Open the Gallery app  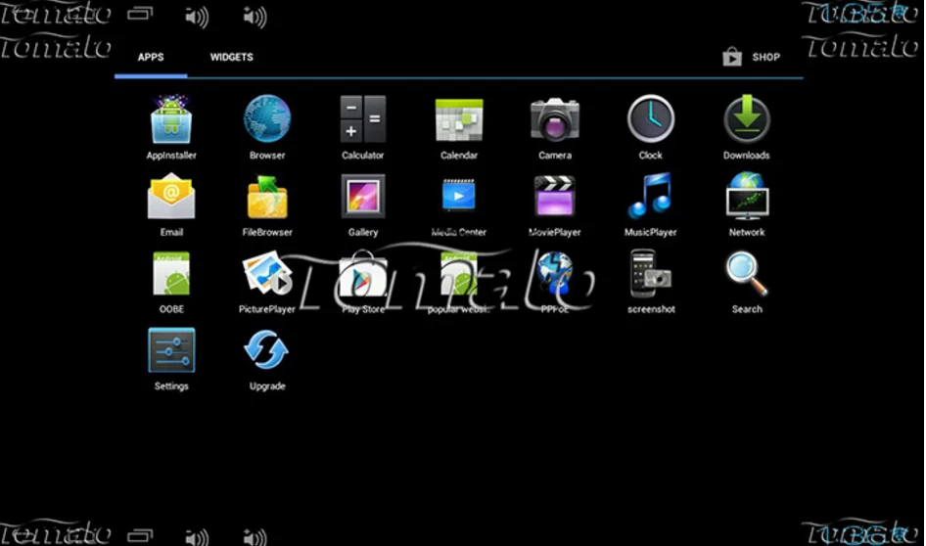(362, 196)
